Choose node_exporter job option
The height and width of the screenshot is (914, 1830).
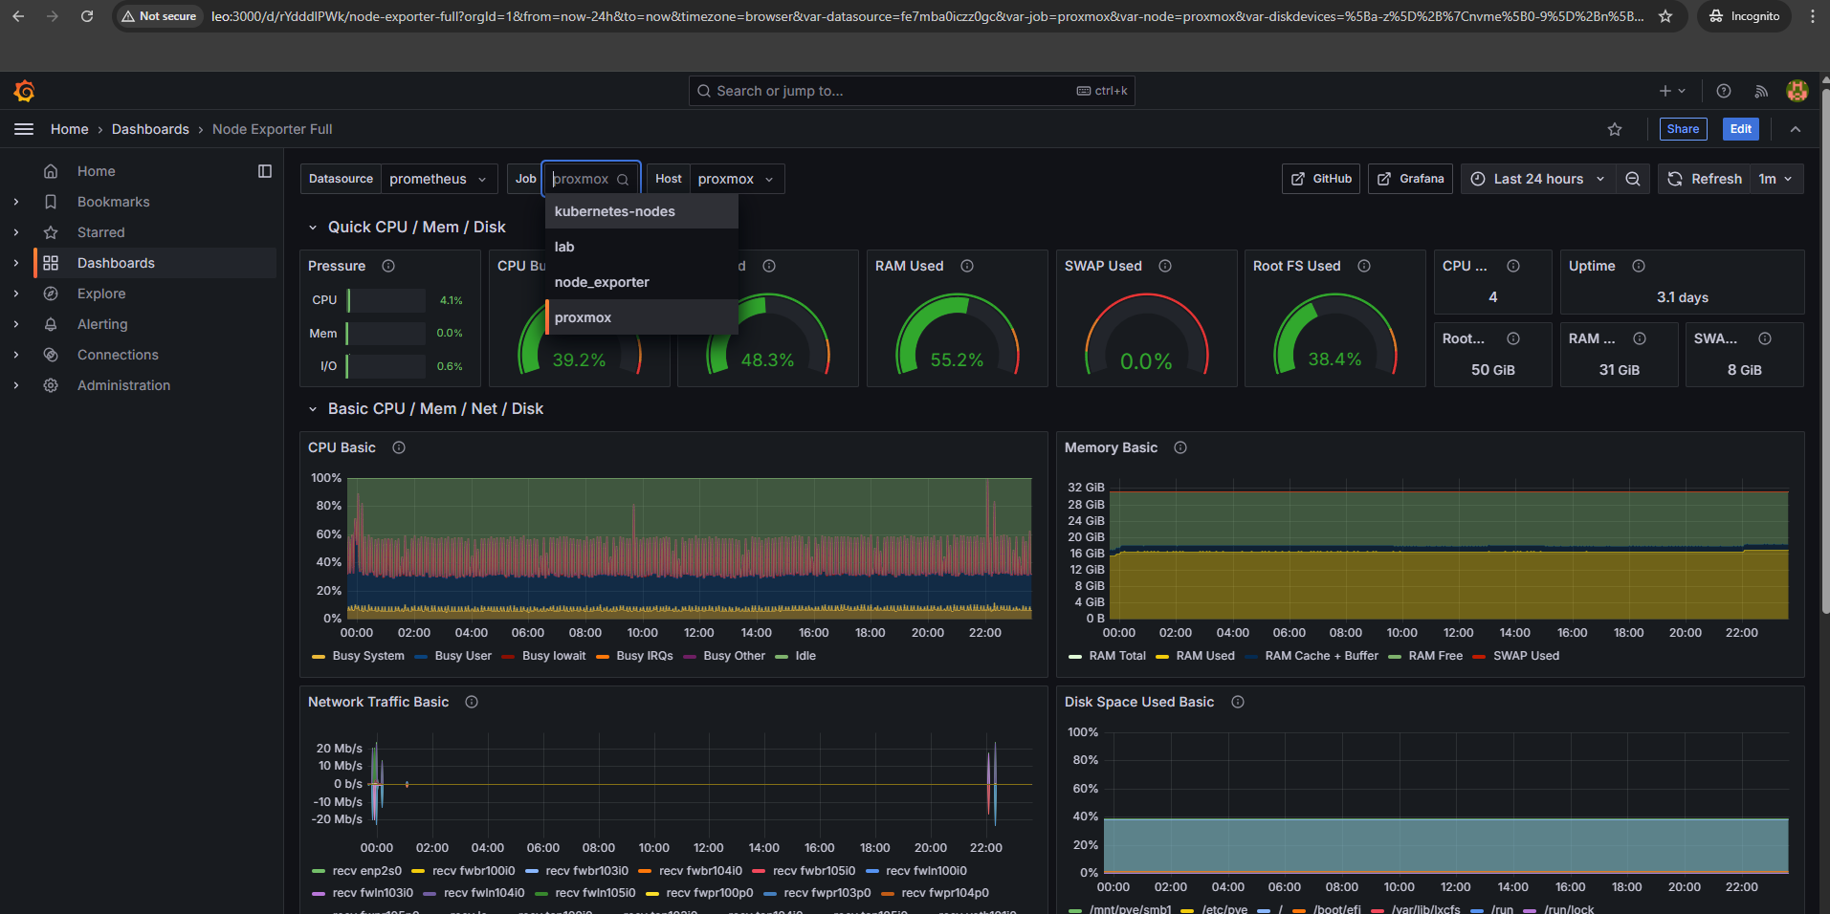tap(602, 282)
